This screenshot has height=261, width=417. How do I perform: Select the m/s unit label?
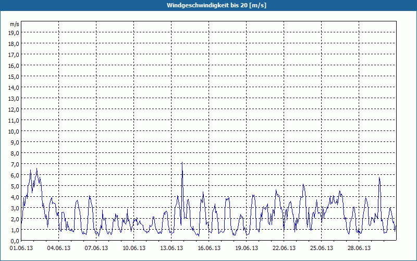15,24
